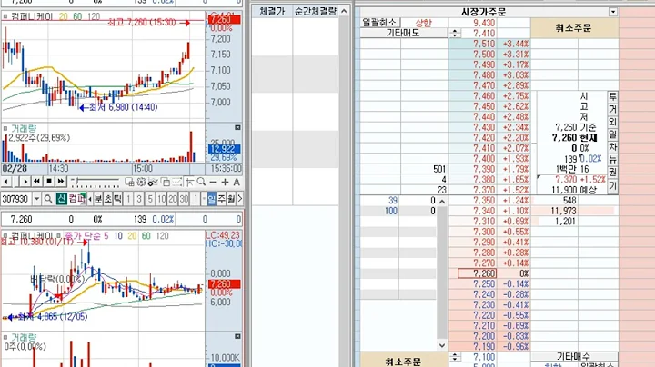Click the price stepper beside 7,100

(455, 357)
